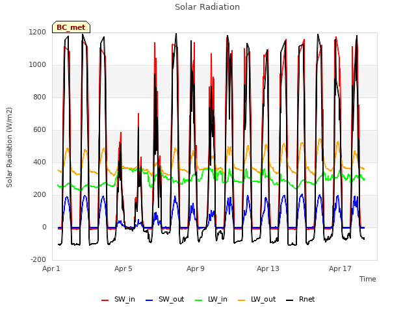Toggle the LW_in legend entry
416x312 pixels.
coord(211,299)
